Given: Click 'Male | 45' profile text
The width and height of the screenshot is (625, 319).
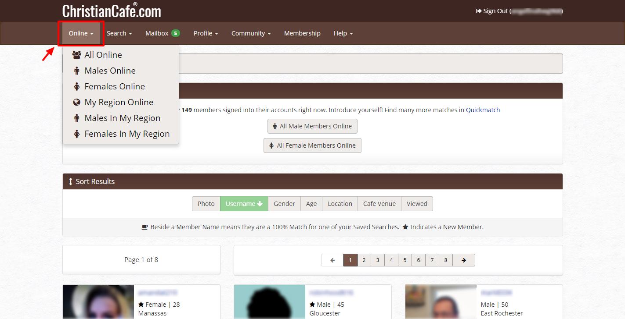Looking at the screenshot, I should 331,305.
